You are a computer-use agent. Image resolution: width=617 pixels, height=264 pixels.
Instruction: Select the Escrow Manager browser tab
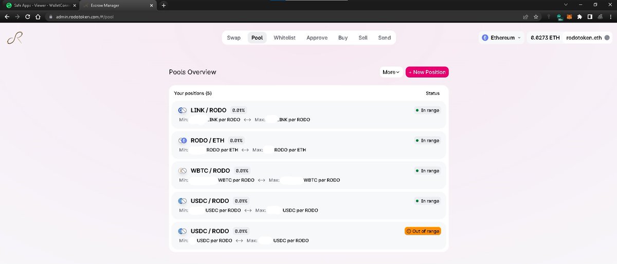pos(117,5)
